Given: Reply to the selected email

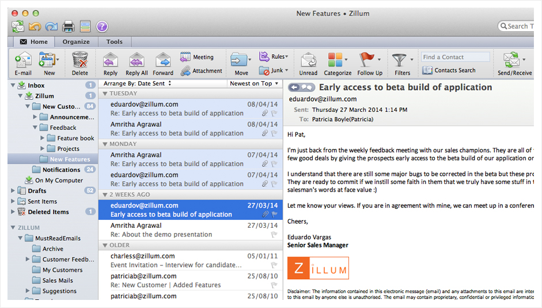Looking at the screenshot, I should click(110, 63).
